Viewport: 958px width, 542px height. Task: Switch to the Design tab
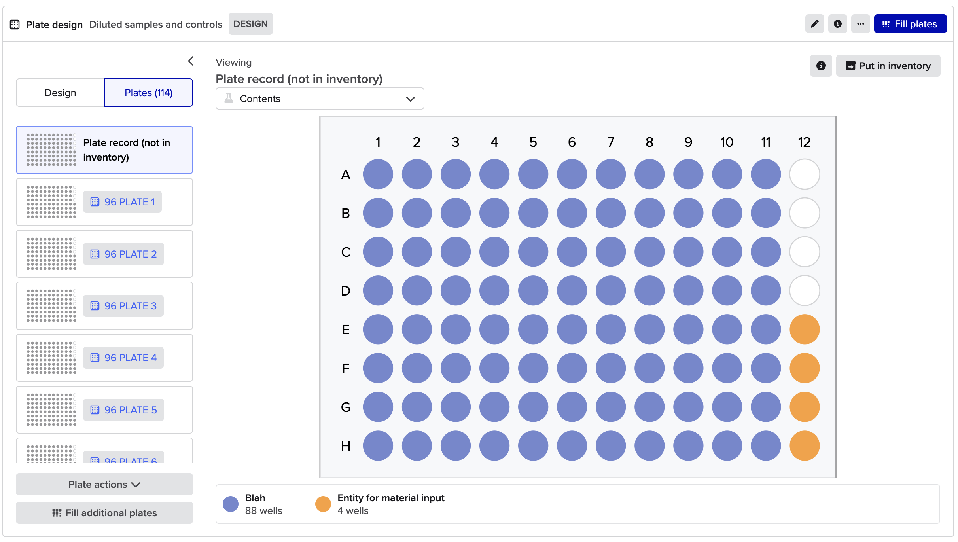[x=60, y=93]
